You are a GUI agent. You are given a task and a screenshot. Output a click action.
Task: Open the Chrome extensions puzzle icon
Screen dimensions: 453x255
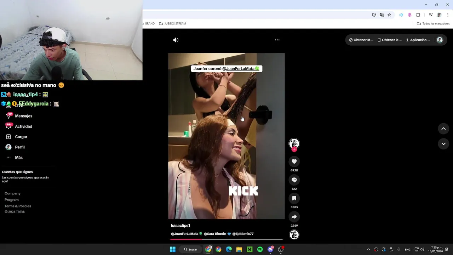click(x=418, y=15)
